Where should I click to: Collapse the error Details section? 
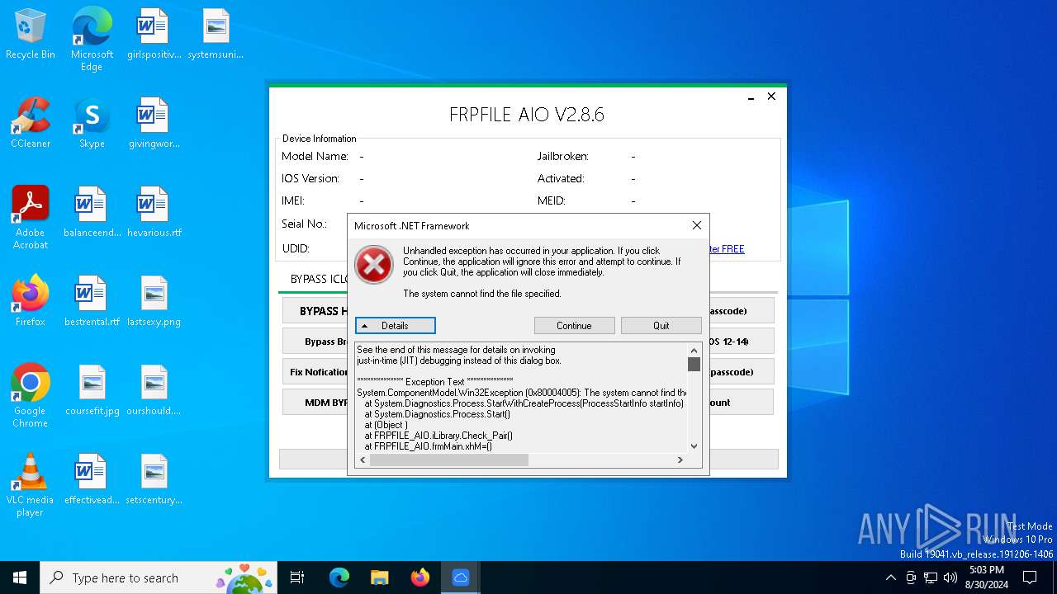click(x=395, y=326)
